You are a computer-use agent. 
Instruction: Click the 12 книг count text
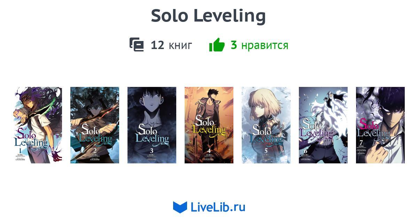pyautogui.click(x=171, y=45)
